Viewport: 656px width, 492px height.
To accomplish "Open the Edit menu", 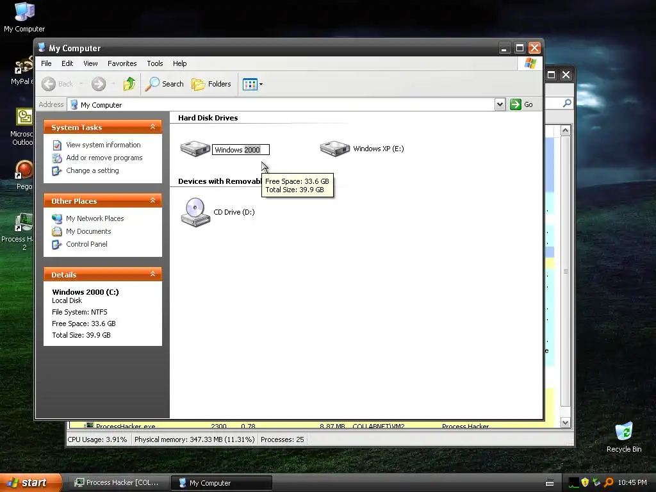I will [x=67, y=63].
